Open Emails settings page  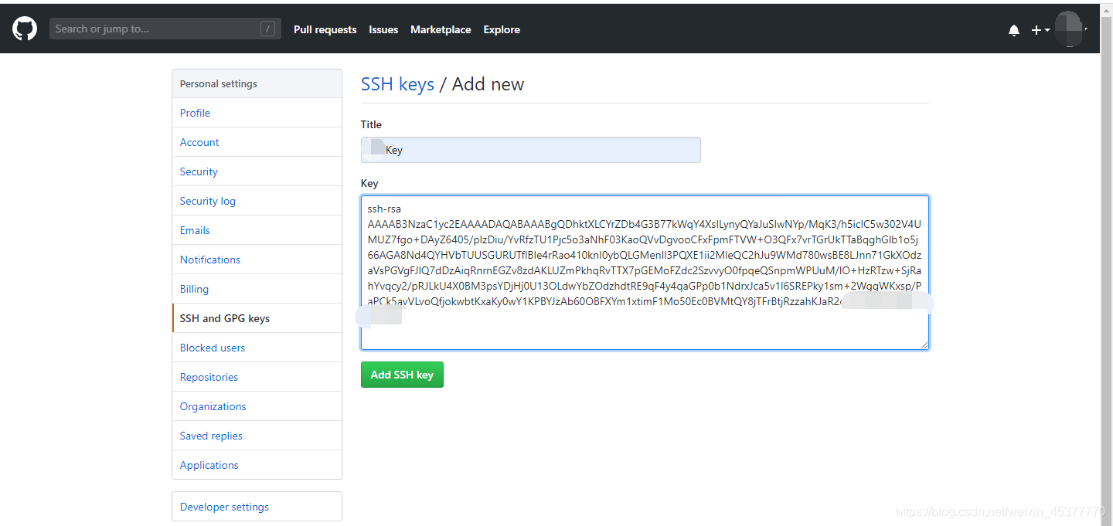click(x=195, y=230)
